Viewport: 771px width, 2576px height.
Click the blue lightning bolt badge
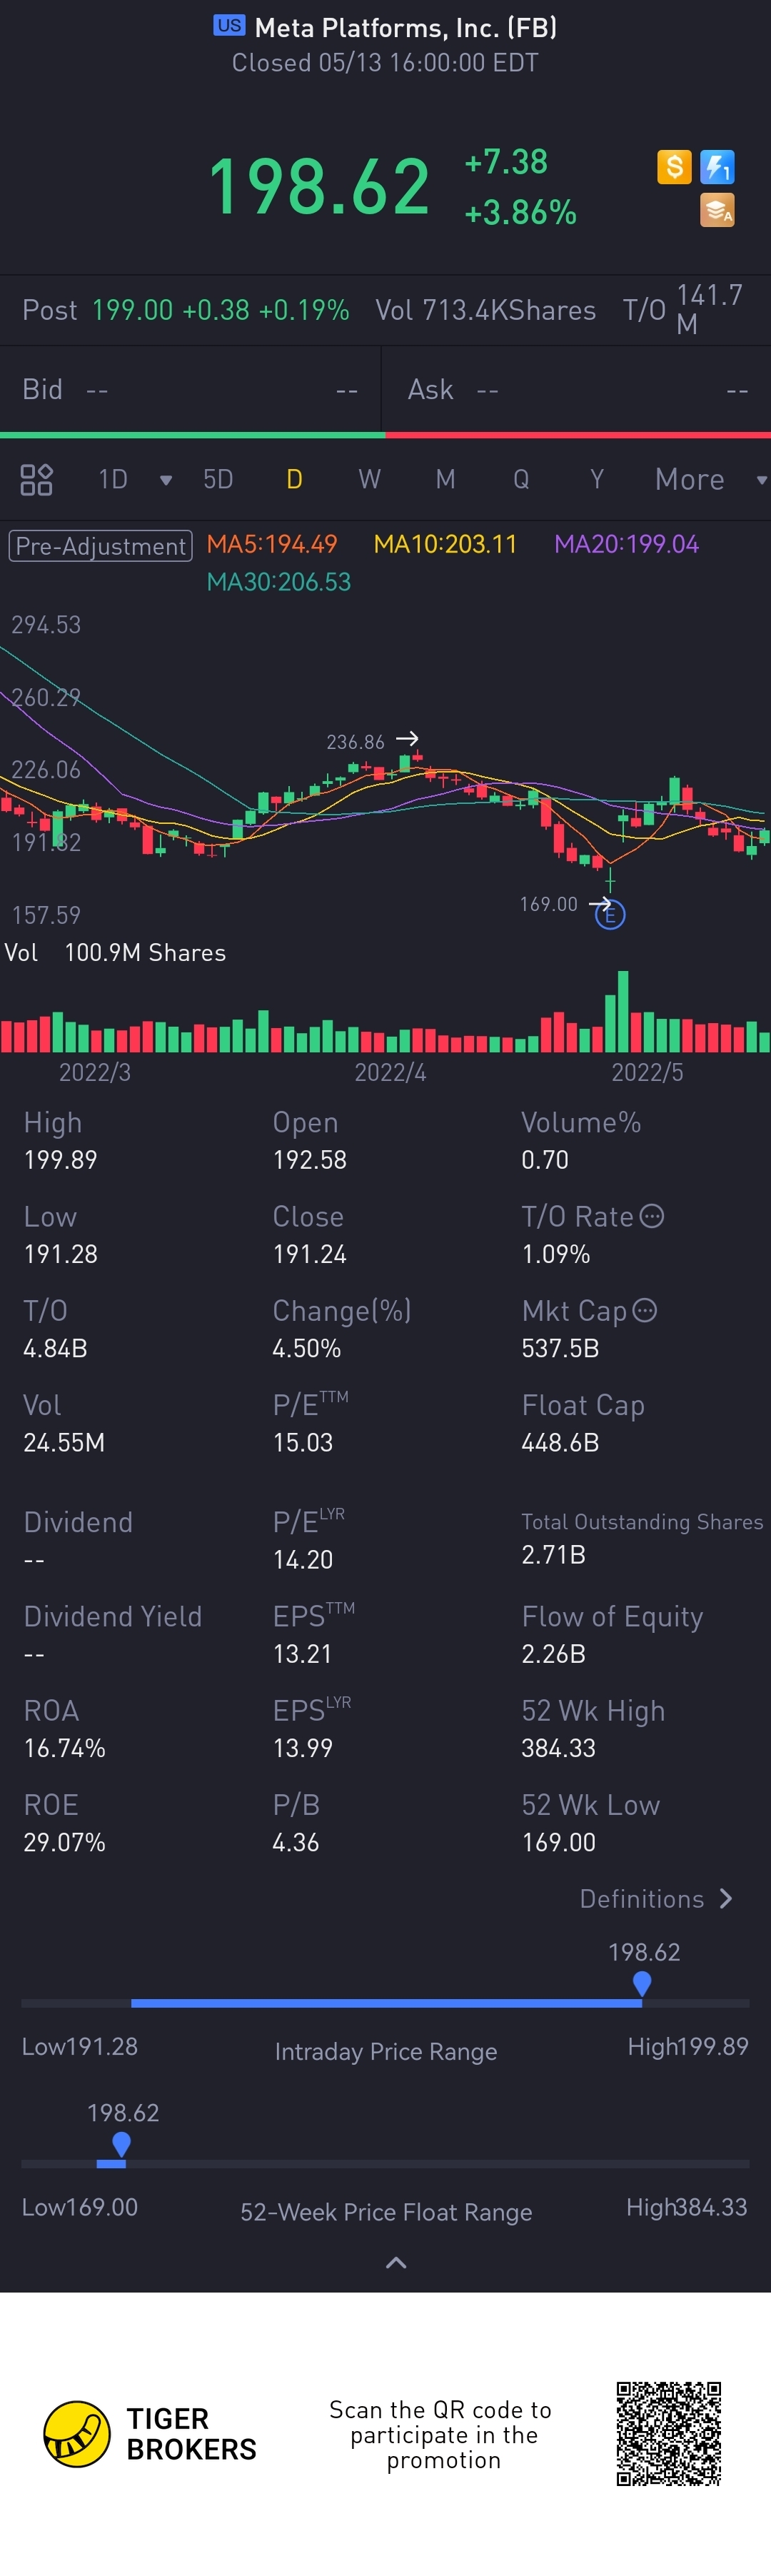pyautogui.click(x=717, y=166)
